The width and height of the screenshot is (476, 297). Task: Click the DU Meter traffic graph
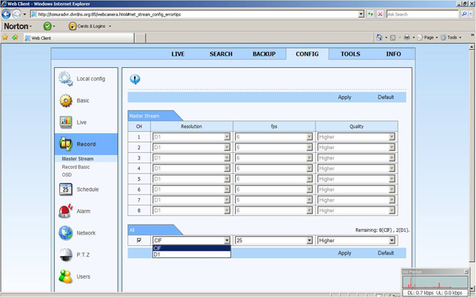click(435, 282)
